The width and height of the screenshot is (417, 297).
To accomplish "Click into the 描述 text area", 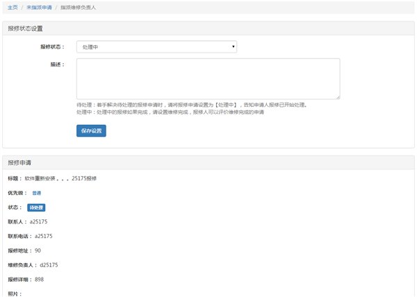I will pos(208,79).
